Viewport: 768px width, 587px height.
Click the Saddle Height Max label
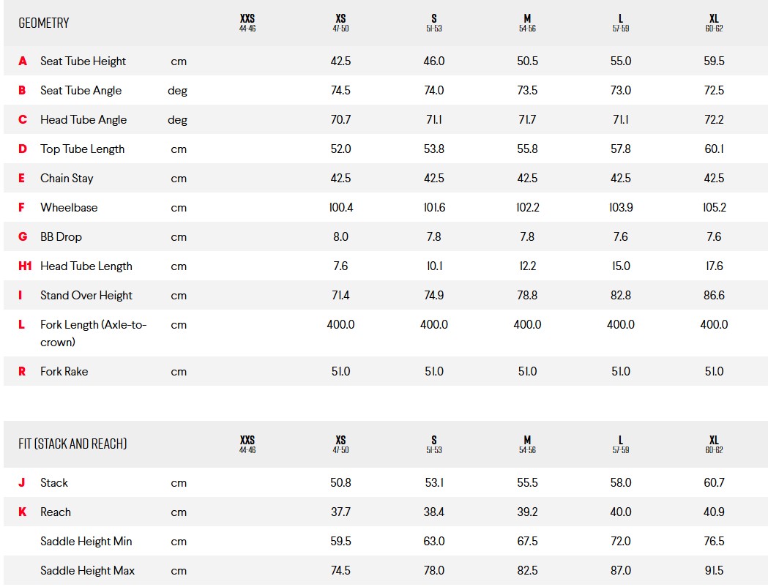tap(88, 570)
